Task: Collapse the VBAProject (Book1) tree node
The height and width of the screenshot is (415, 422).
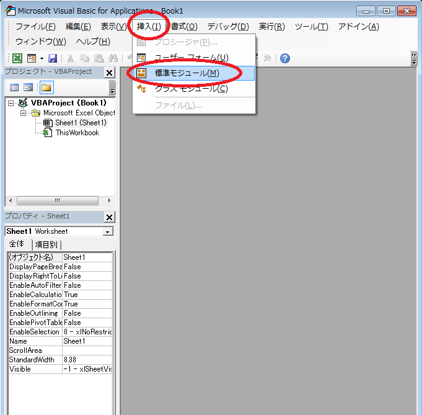Action: pos(11,103)
